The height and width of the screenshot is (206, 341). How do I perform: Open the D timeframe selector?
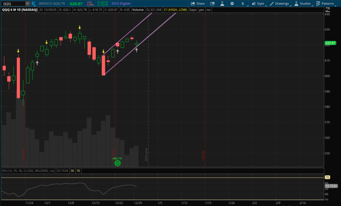point(243,4)
